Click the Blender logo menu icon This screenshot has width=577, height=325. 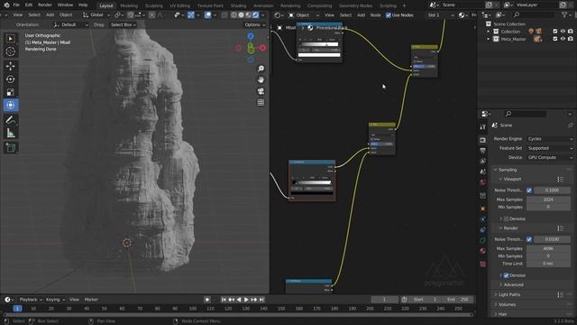[6, 5]
